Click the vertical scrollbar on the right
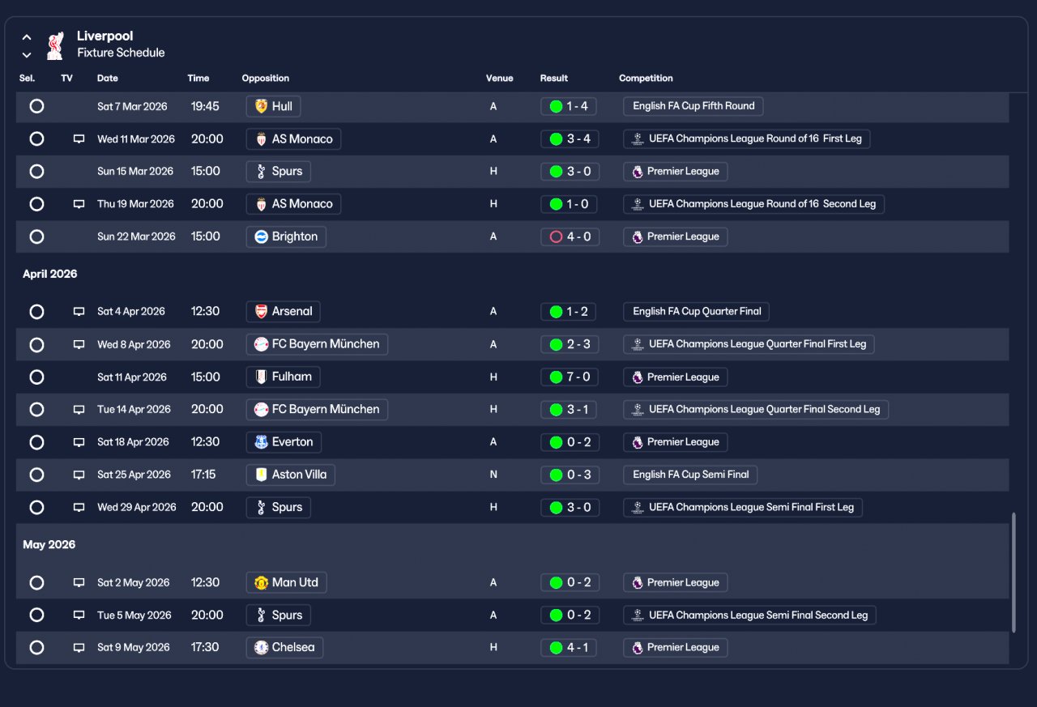The width and height of the screenshot is (1037, 707). pyautogui.click(x=1014, y=573)
